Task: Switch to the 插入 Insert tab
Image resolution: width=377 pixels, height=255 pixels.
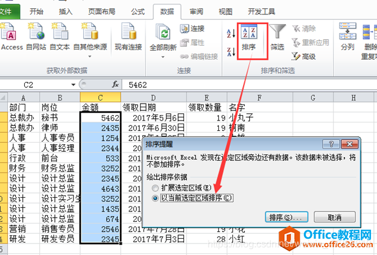Action: click(x=66, y=11)
